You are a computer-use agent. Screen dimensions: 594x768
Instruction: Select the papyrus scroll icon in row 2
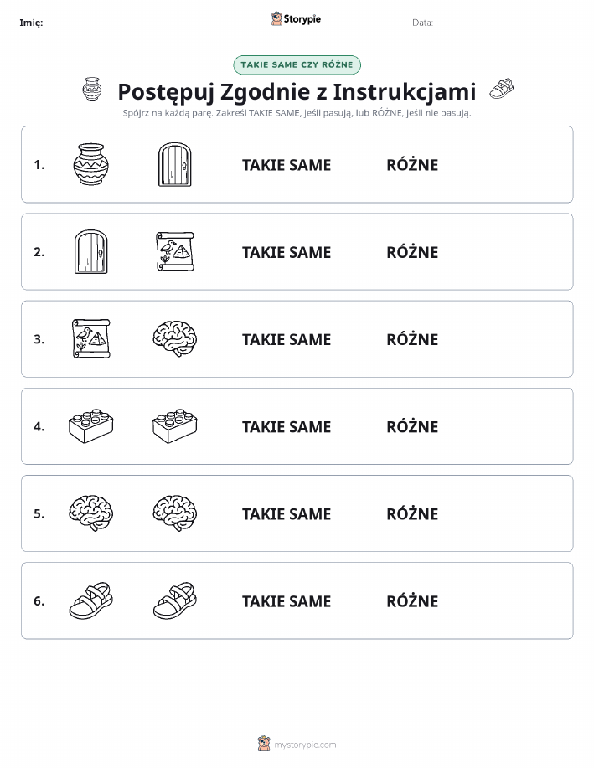(x=175, y=252)
